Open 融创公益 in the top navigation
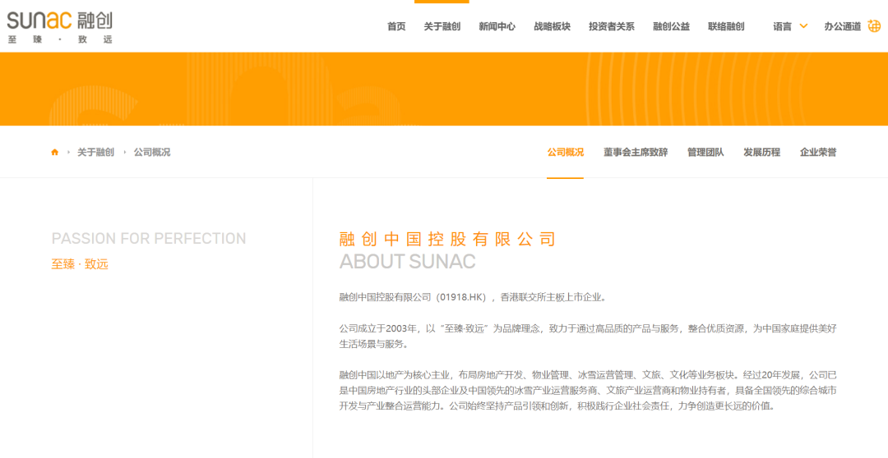Screen dimensions: 888x458 tap(671, 26)
